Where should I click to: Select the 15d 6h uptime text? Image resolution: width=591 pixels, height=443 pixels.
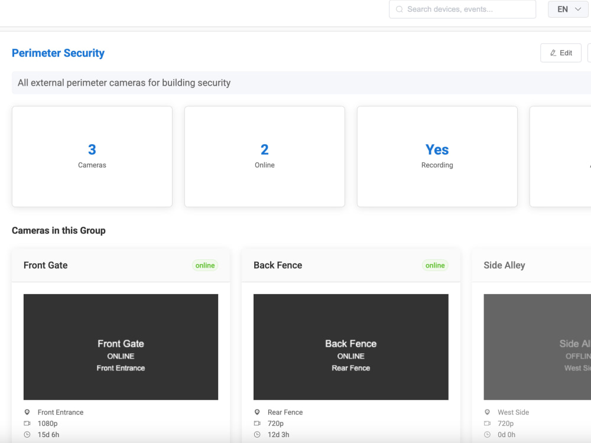(x=48, y=434)
